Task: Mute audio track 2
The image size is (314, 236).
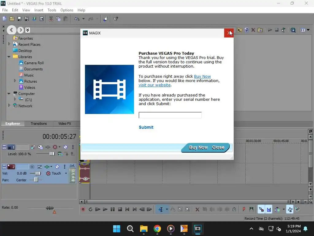Action: coord(57,167)
